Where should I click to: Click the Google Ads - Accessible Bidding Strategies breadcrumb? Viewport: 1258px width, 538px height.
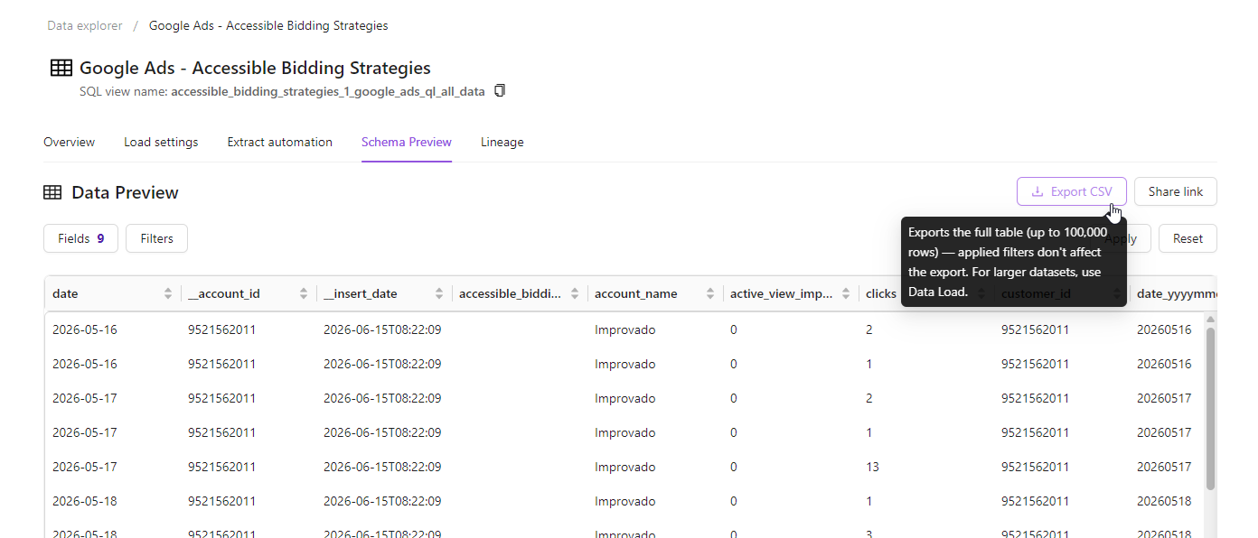pyautogui.click(x=268, y=26)
